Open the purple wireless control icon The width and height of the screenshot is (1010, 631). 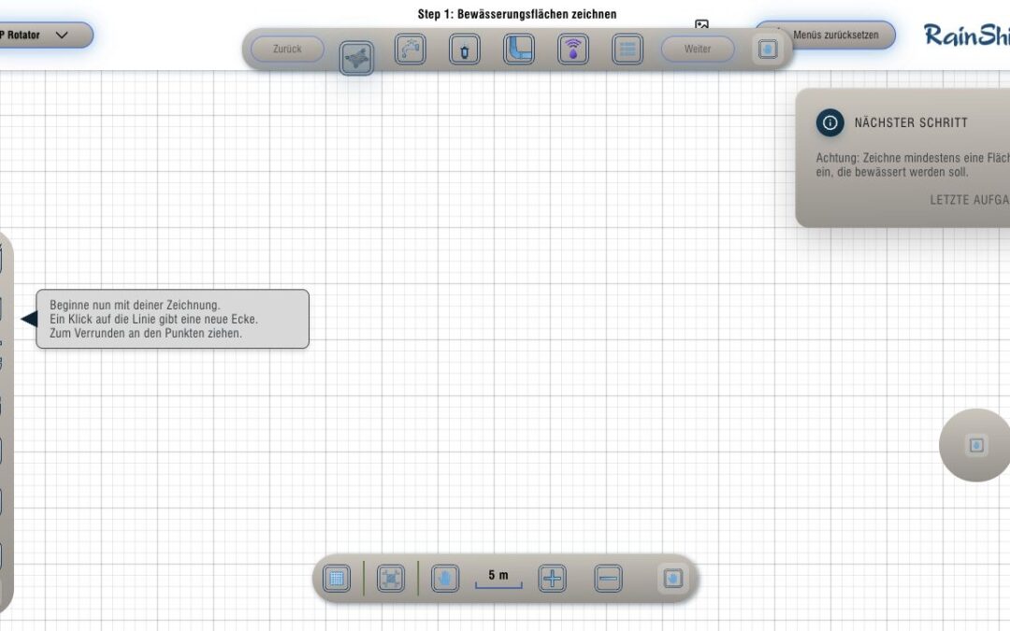click(x=573, y=49)
